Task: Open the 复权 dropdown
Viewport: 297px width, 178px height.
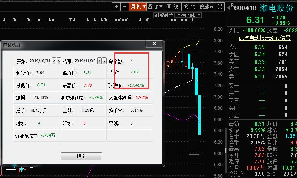Action: pyautogui.click(x=138, y=7)
